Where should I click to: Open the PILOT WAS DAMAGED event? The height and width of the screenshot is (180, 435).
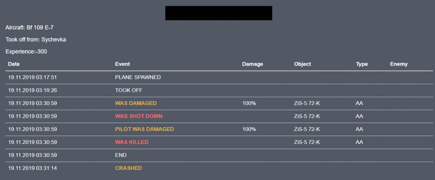(x=144, y=129)
